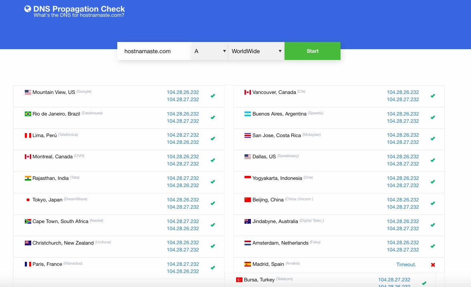The height and width of the screenshot is (287, 471).
Task: Click the France flag beside Paris
Action: pos(28,264)
